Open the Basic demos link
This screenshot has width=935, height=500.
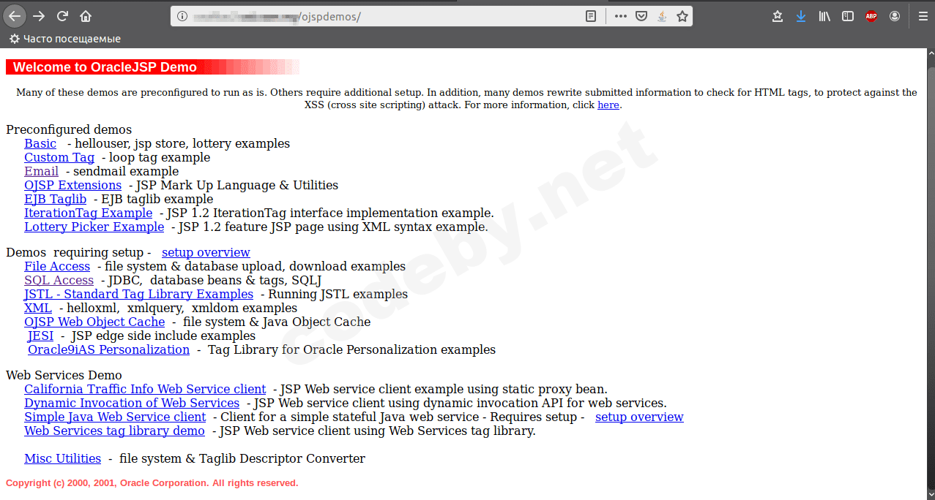coord(40,144)
